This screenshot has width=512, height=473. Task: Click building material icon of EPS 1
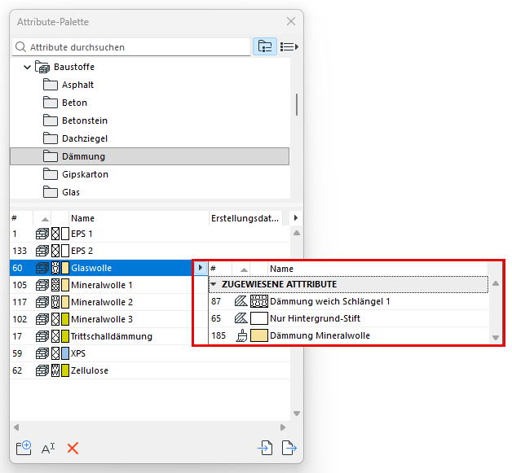[x=42, y=234]
